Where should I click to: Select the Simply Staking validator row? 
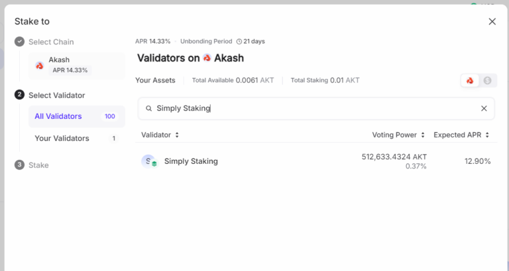pos(315,161)
